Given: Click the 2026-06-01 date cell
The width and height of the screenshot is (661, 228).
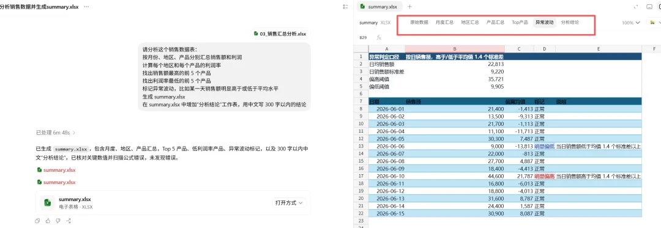Looking at the screenshot, I should click(x=387, y=109).
